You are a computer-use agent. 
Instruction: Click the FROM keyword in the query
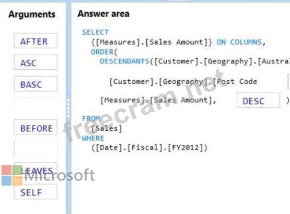(91, 119)
